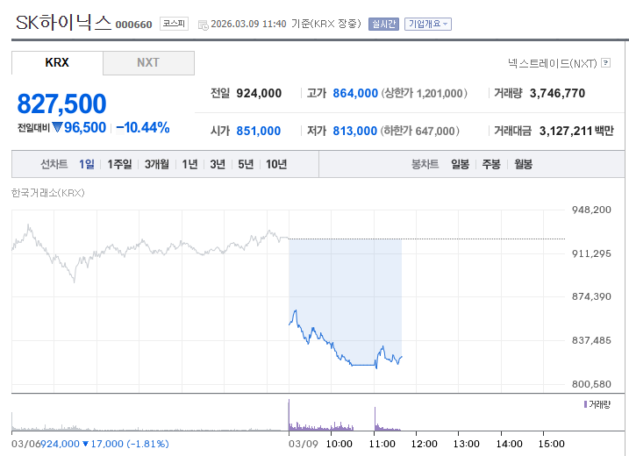Show the 주봉 weekly candle chart
The width and height of the screenshot is (629, 456).
(x=491, y=164)
